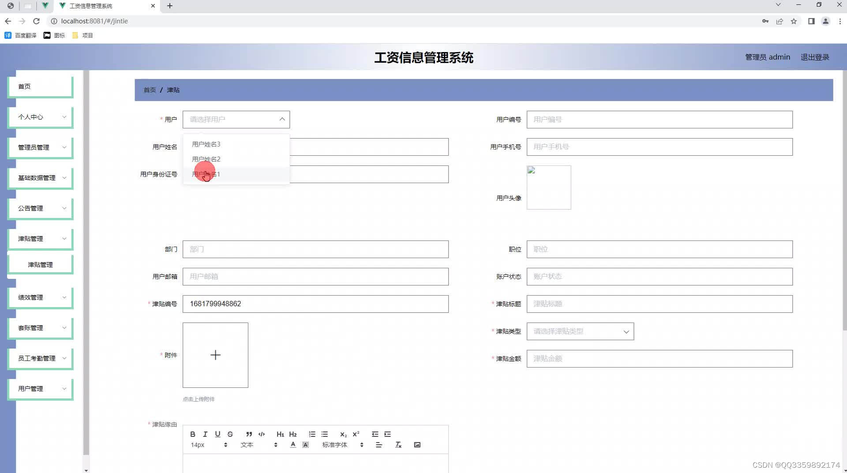Image resolution: width=847 pixels, height=473 pixels.
Task: Insert a code block in the editor
Action: [262, 434]
